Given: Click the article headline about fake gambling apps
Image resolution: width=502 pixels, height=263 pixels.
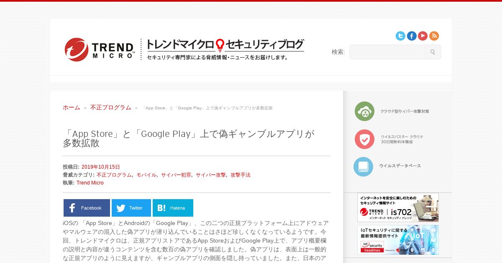Looking at the screenshot, I should coord(189,138).
